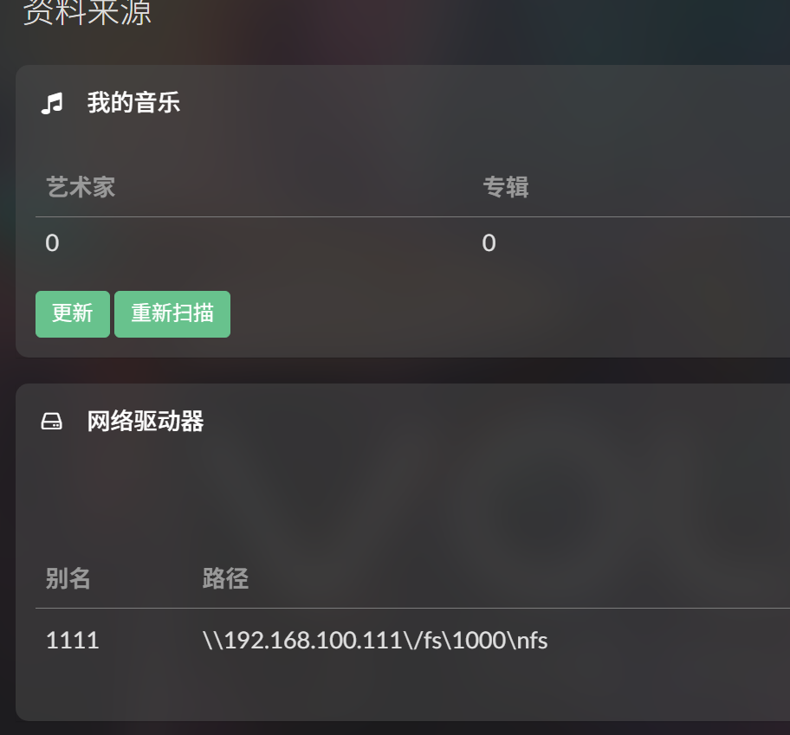Select the network drive alias 1111
Screen dimensions: 790x735
(x=72, y=641)
